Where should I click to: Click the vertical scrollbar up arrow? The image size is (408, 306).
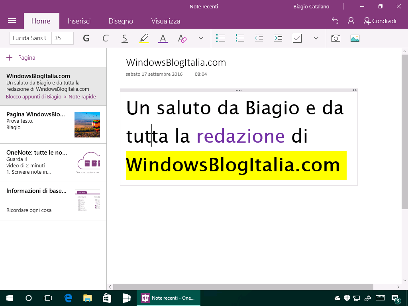point(405,51)
